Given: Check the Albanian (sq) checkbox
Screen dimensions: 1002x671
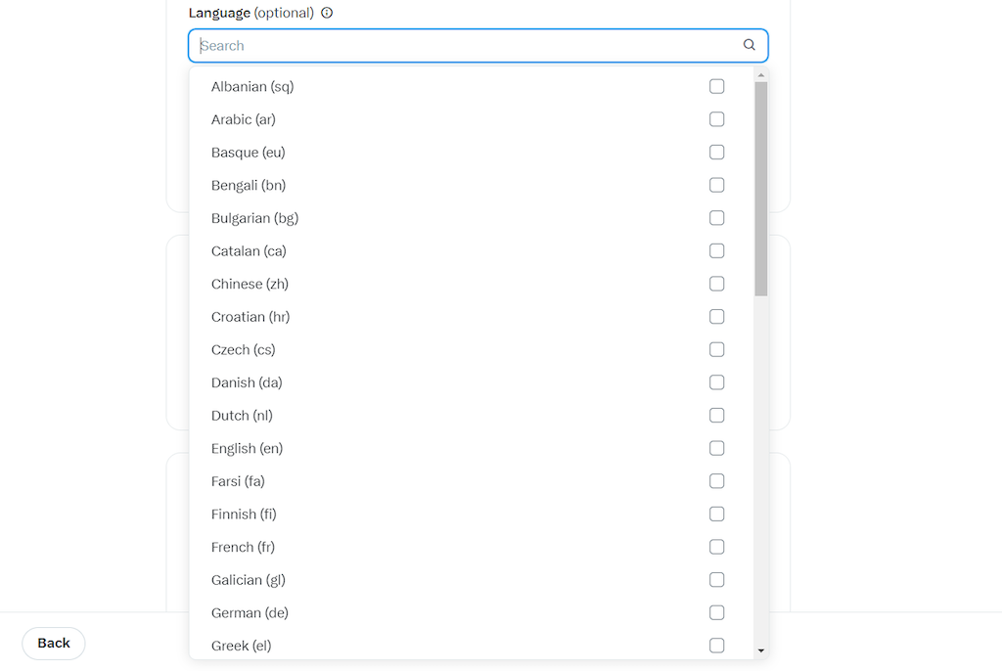Looking at the screenshot, I should tap(716, 86).
